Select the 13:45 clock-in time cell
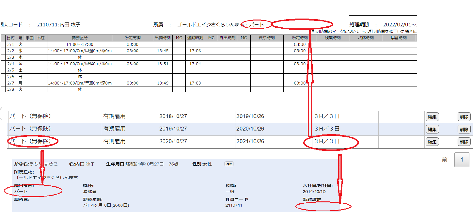Viewport: 474px width, 217px height. pos(163,51)
